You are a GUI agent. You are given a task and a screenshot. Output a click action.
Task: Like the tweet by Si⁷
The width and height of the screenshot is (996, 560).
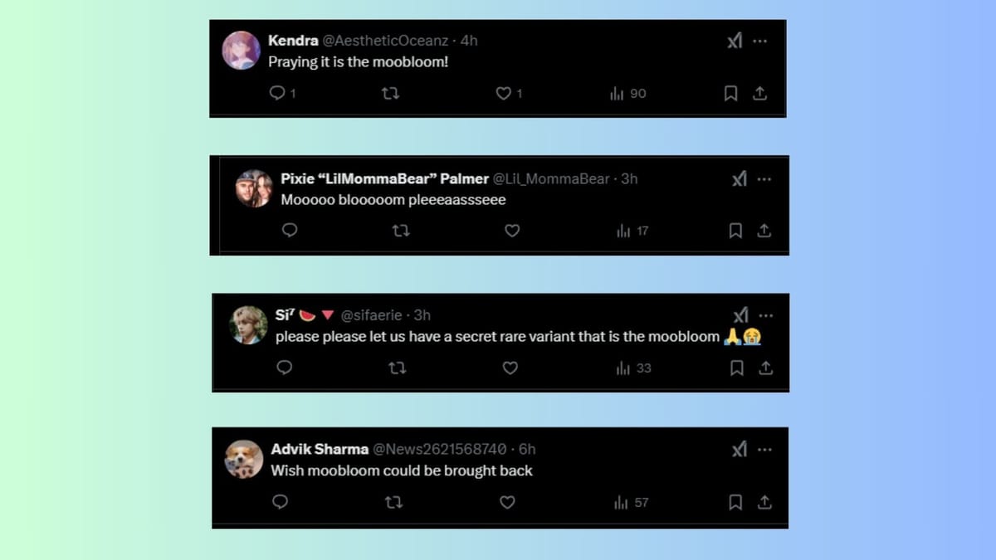point(510,368)
